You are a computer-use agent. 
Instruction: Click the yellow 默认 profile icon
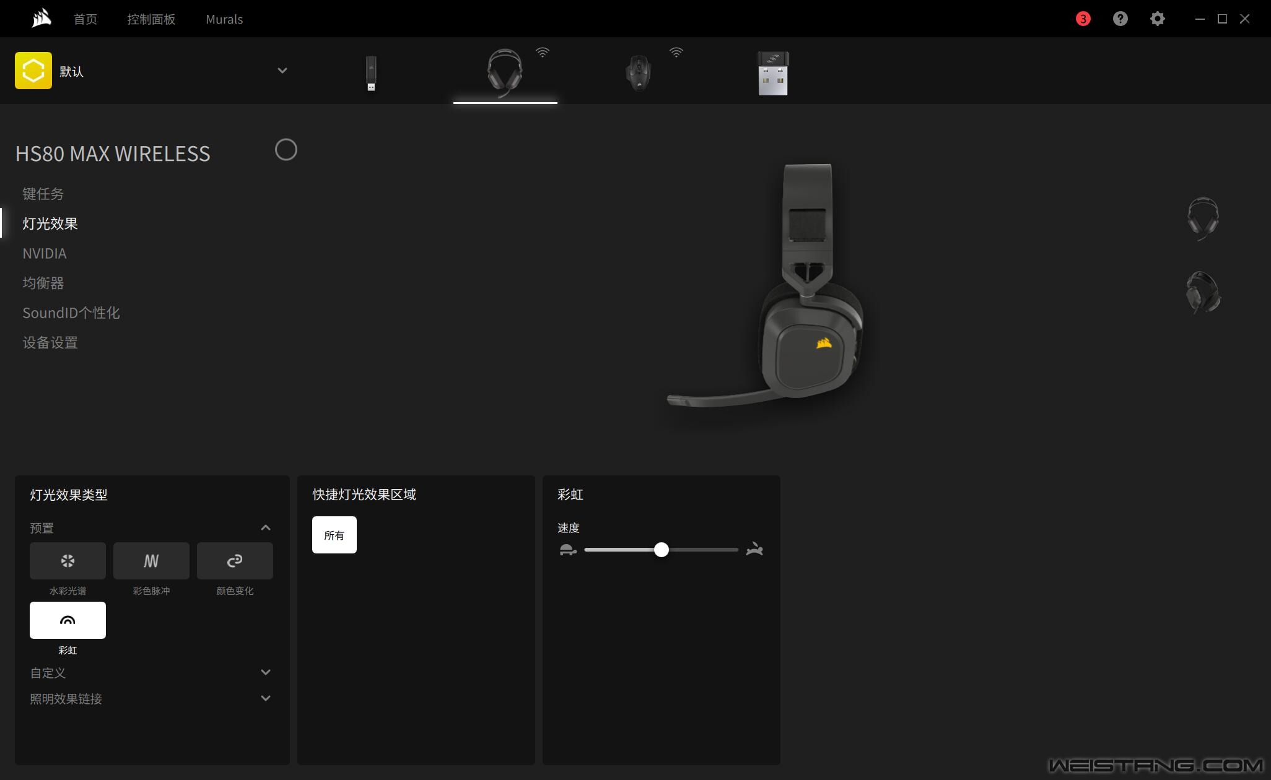click(x=33, y=71)
